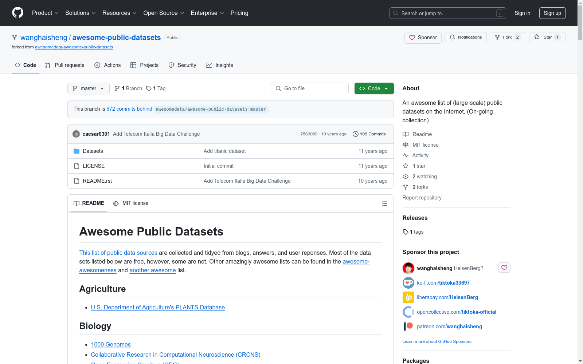
Task: Open the LICENSE file
Action: click(94, 166)
